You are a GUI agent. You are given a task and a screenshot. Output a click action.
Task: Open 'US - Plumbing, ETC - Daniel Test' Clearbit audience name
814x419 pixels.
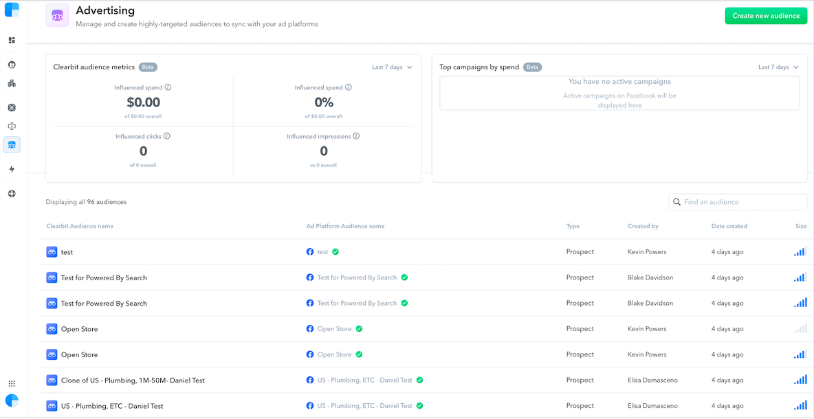pos(112,406)
